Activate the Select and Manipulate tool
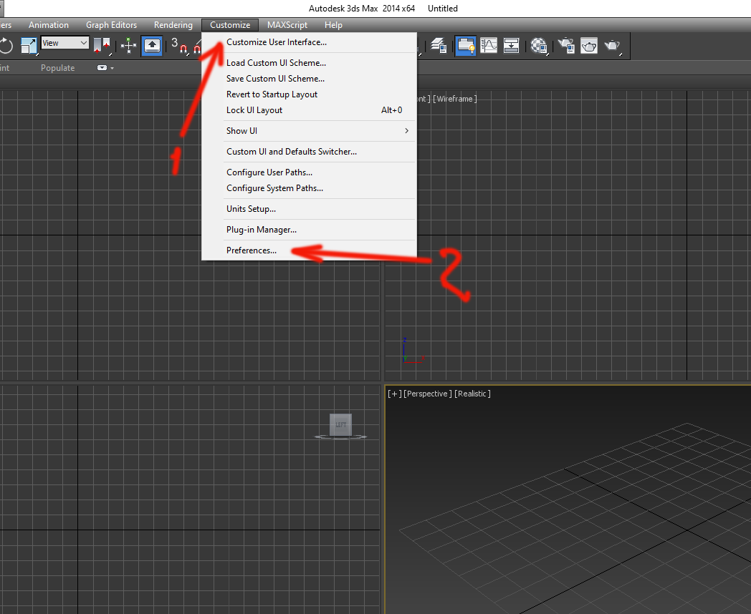The image size is (751, 614). 128,46
